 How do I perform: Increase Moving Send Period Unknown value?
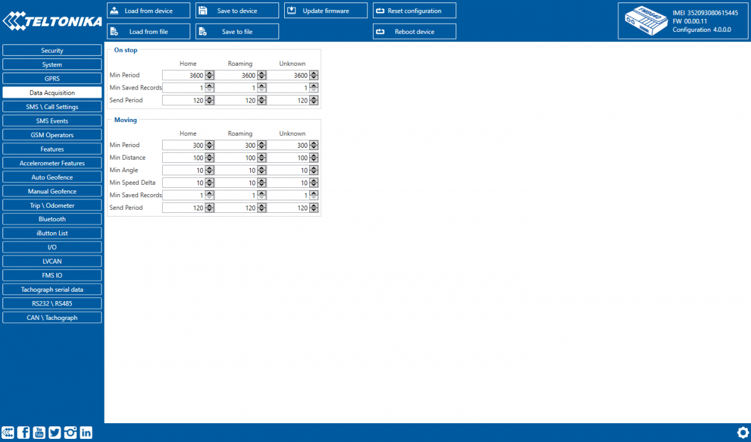(313, 205)
